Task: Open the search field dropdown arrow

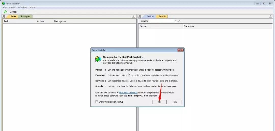Action: pyautogui.click(x=175, y=21)
